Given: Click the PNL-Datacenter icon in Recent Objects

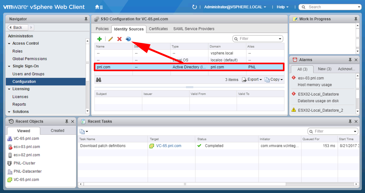Looking at the screenshot, I should (10, 171).
